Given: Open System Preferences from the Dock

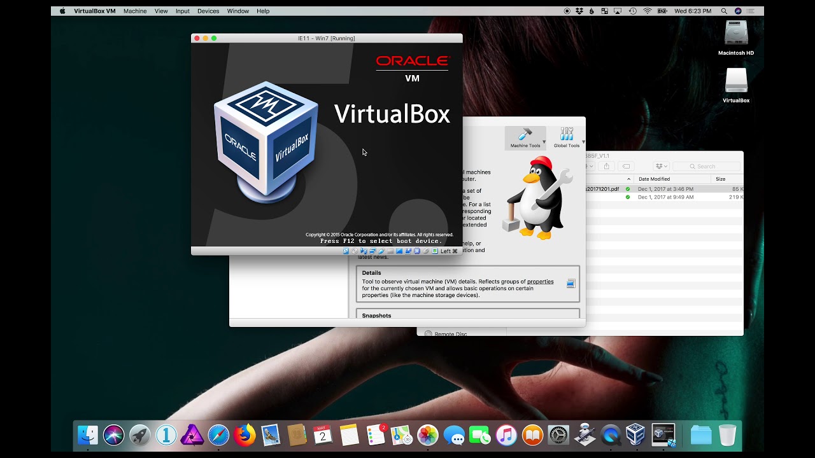Looking at the screenshot, I should pyautogui.click(x=558, y=435).
